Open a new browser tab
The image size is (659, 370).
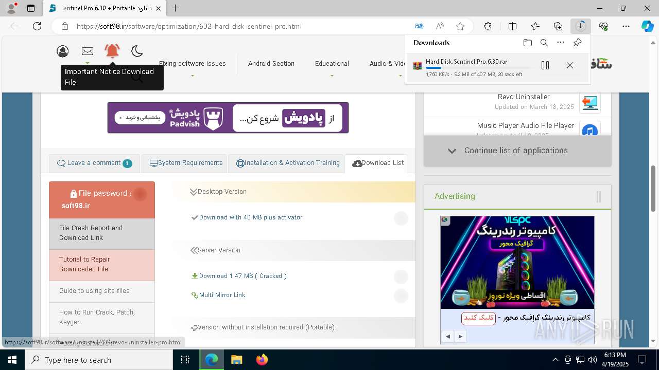pyautogui.click(x=176, y=8)
